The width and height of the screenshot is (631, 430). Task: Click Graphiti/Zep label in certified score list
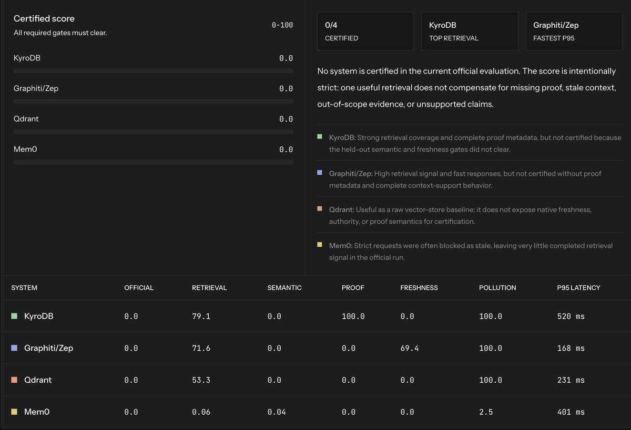coord(36,88)
